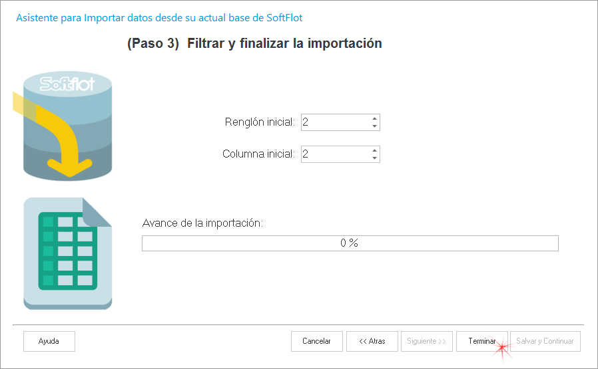Screen dimensions: 598x369
Task: Increment the Columna inicial spinner
Action: tap(374, 150)
